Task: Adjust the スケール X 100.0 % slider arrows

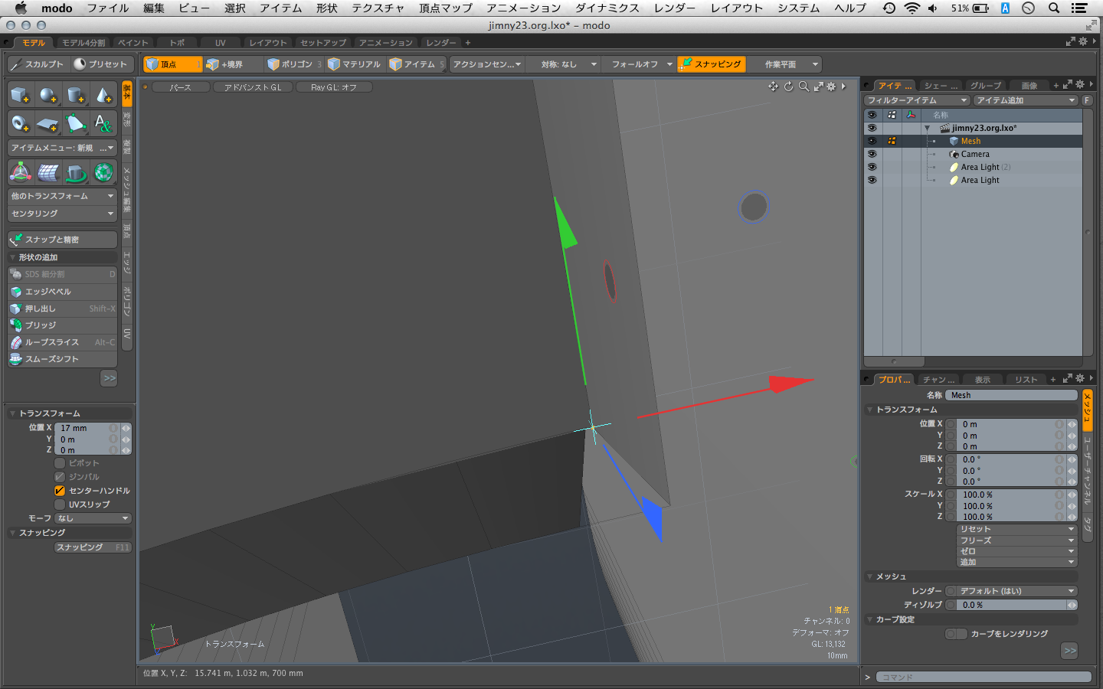Action: pyautogui.click(x=1072, y=495)
